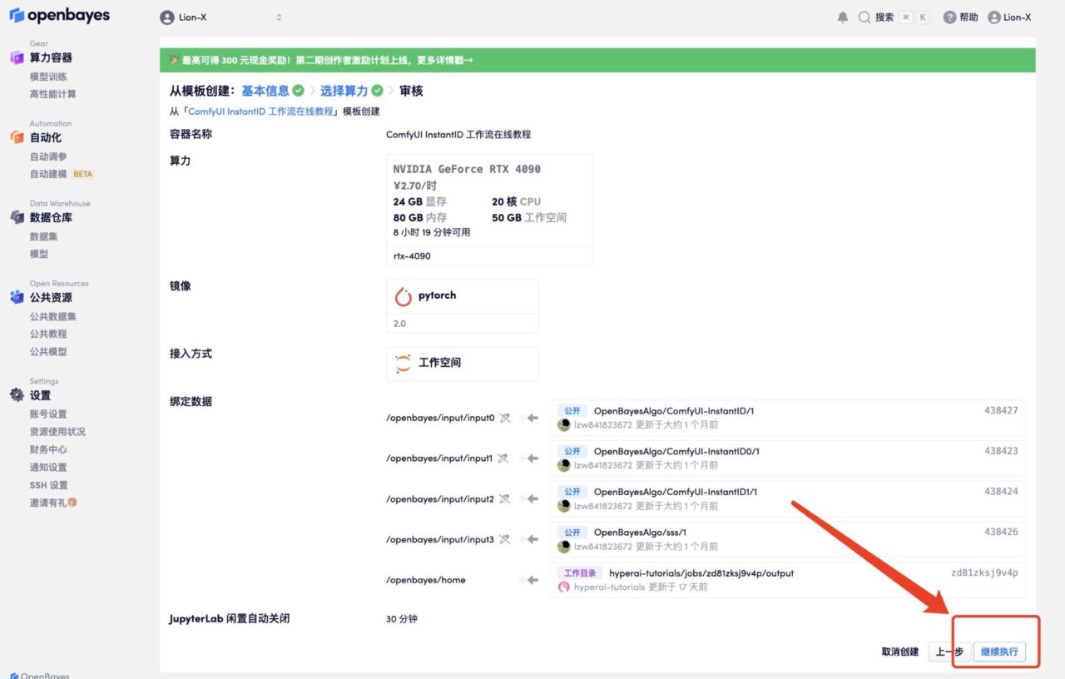This screenshot has width=1065, height=679.
Task: Unbind the input2 dataset icon
Action: point(504,499)
